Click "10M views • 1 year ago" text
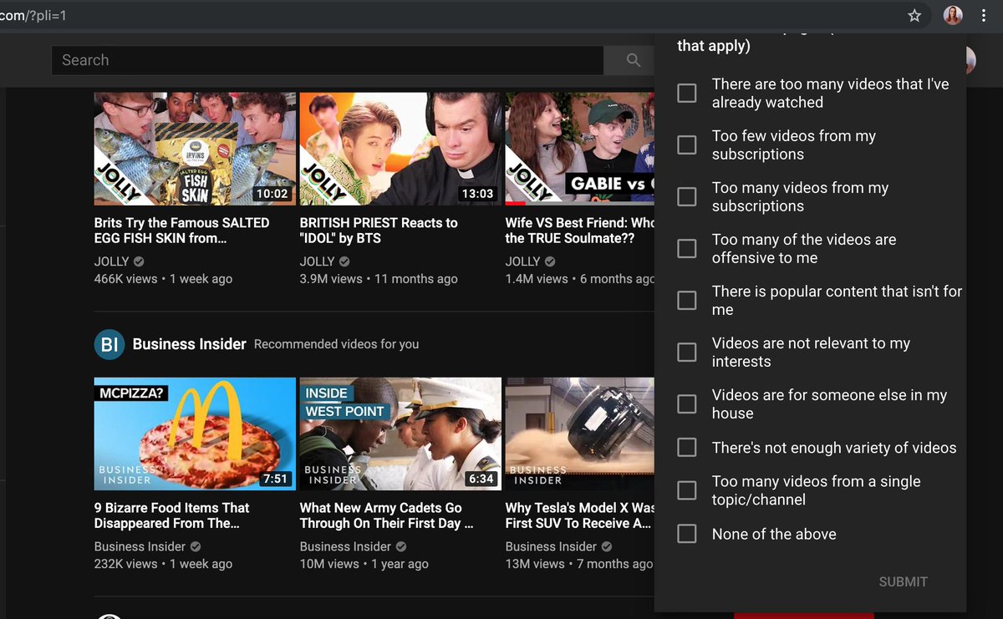 click(x=364, y=564)
